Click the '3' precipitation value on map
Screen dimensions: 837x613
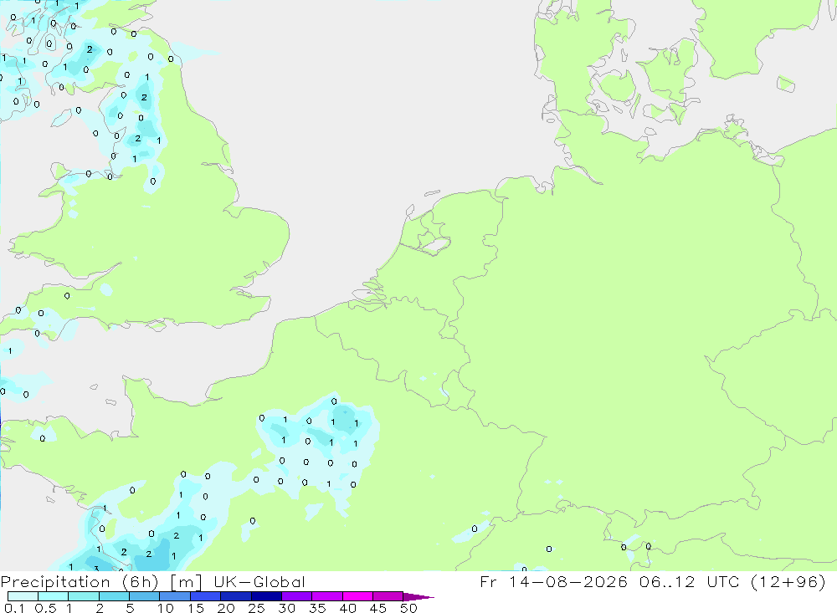96,568
